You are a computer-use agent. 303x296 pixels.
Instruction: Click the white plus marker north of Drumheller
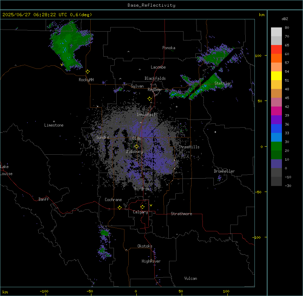coord(215,132)
